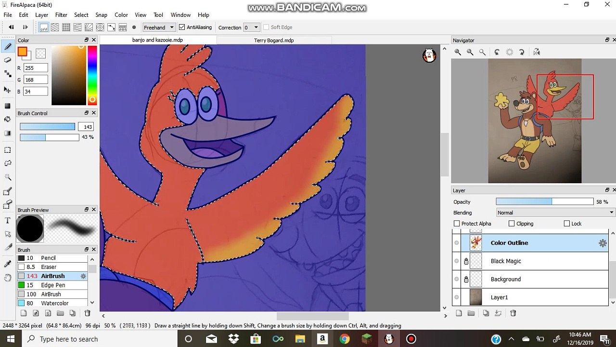
Task: Switch to Terry Bogard.mdp tab
Action: point(274,40)
